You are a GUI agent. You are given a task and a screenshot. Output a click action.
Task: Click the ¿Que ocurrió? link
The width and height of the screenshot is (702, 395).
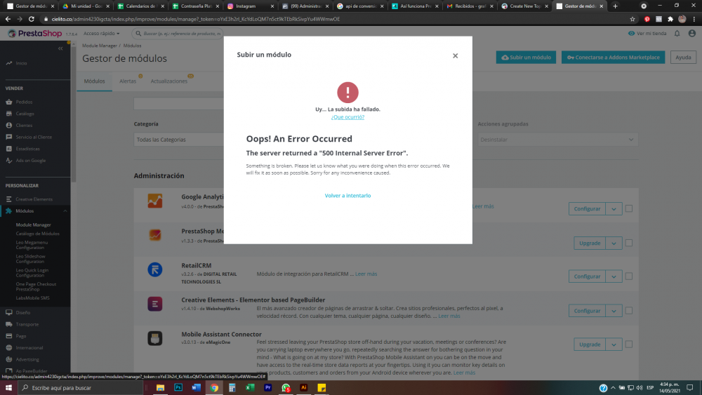347,117
